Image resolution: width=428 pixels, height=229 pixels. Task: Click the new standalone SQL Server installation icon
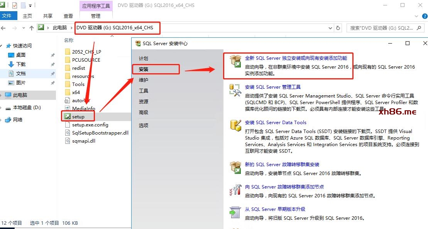click(235, 61)
